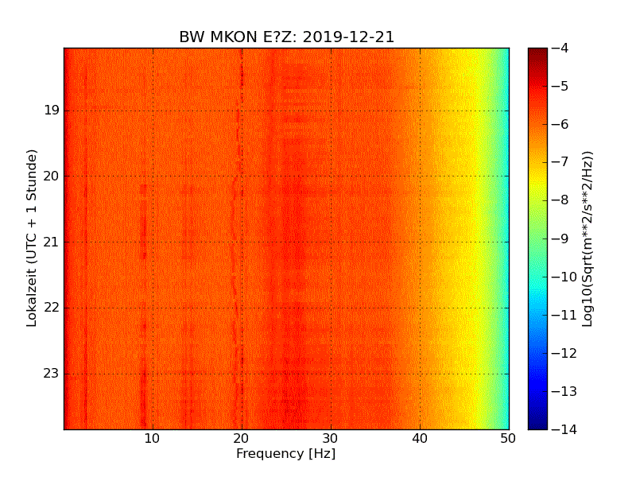Click the y-axis tick label 20
Viewport: 636px width, 477px height.
(52, 176)
